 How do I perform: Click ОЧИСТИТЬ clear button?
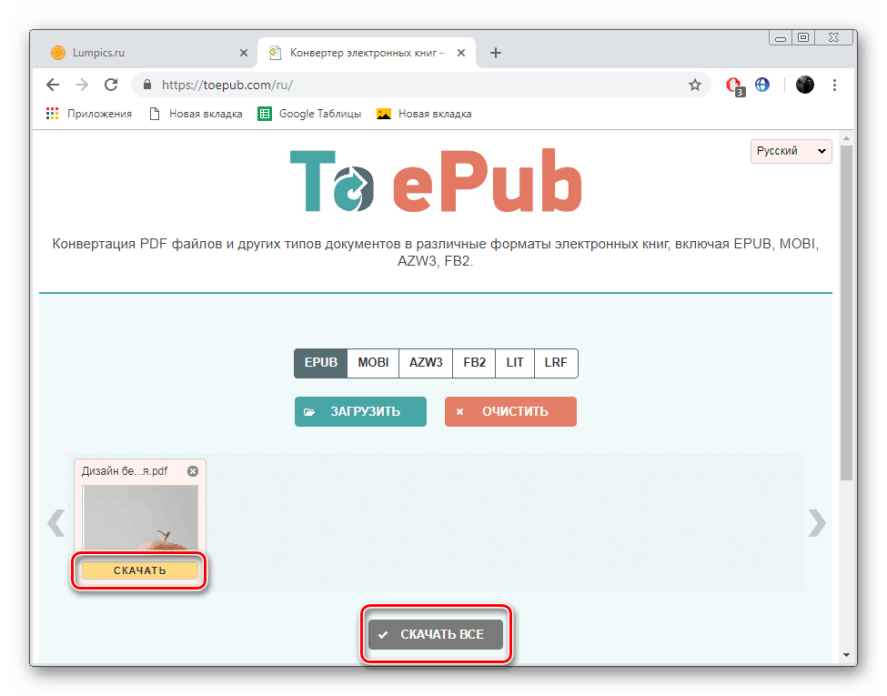coord(510,411)
